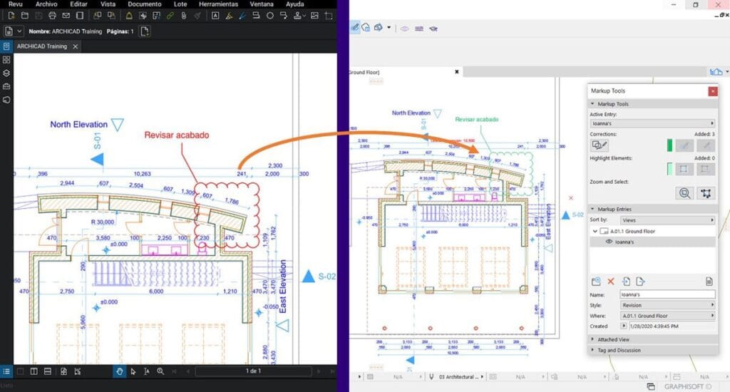Toggle split view horizontal in Revu
This screenshot has height=392, width=730.
[48, 371]
